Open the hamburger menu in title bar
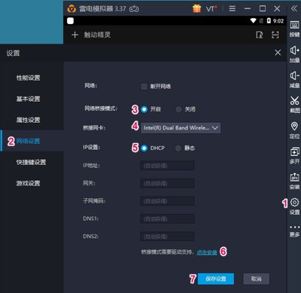Screen dimensions: 301x293 pyautogui.click(x=233, y=9)
